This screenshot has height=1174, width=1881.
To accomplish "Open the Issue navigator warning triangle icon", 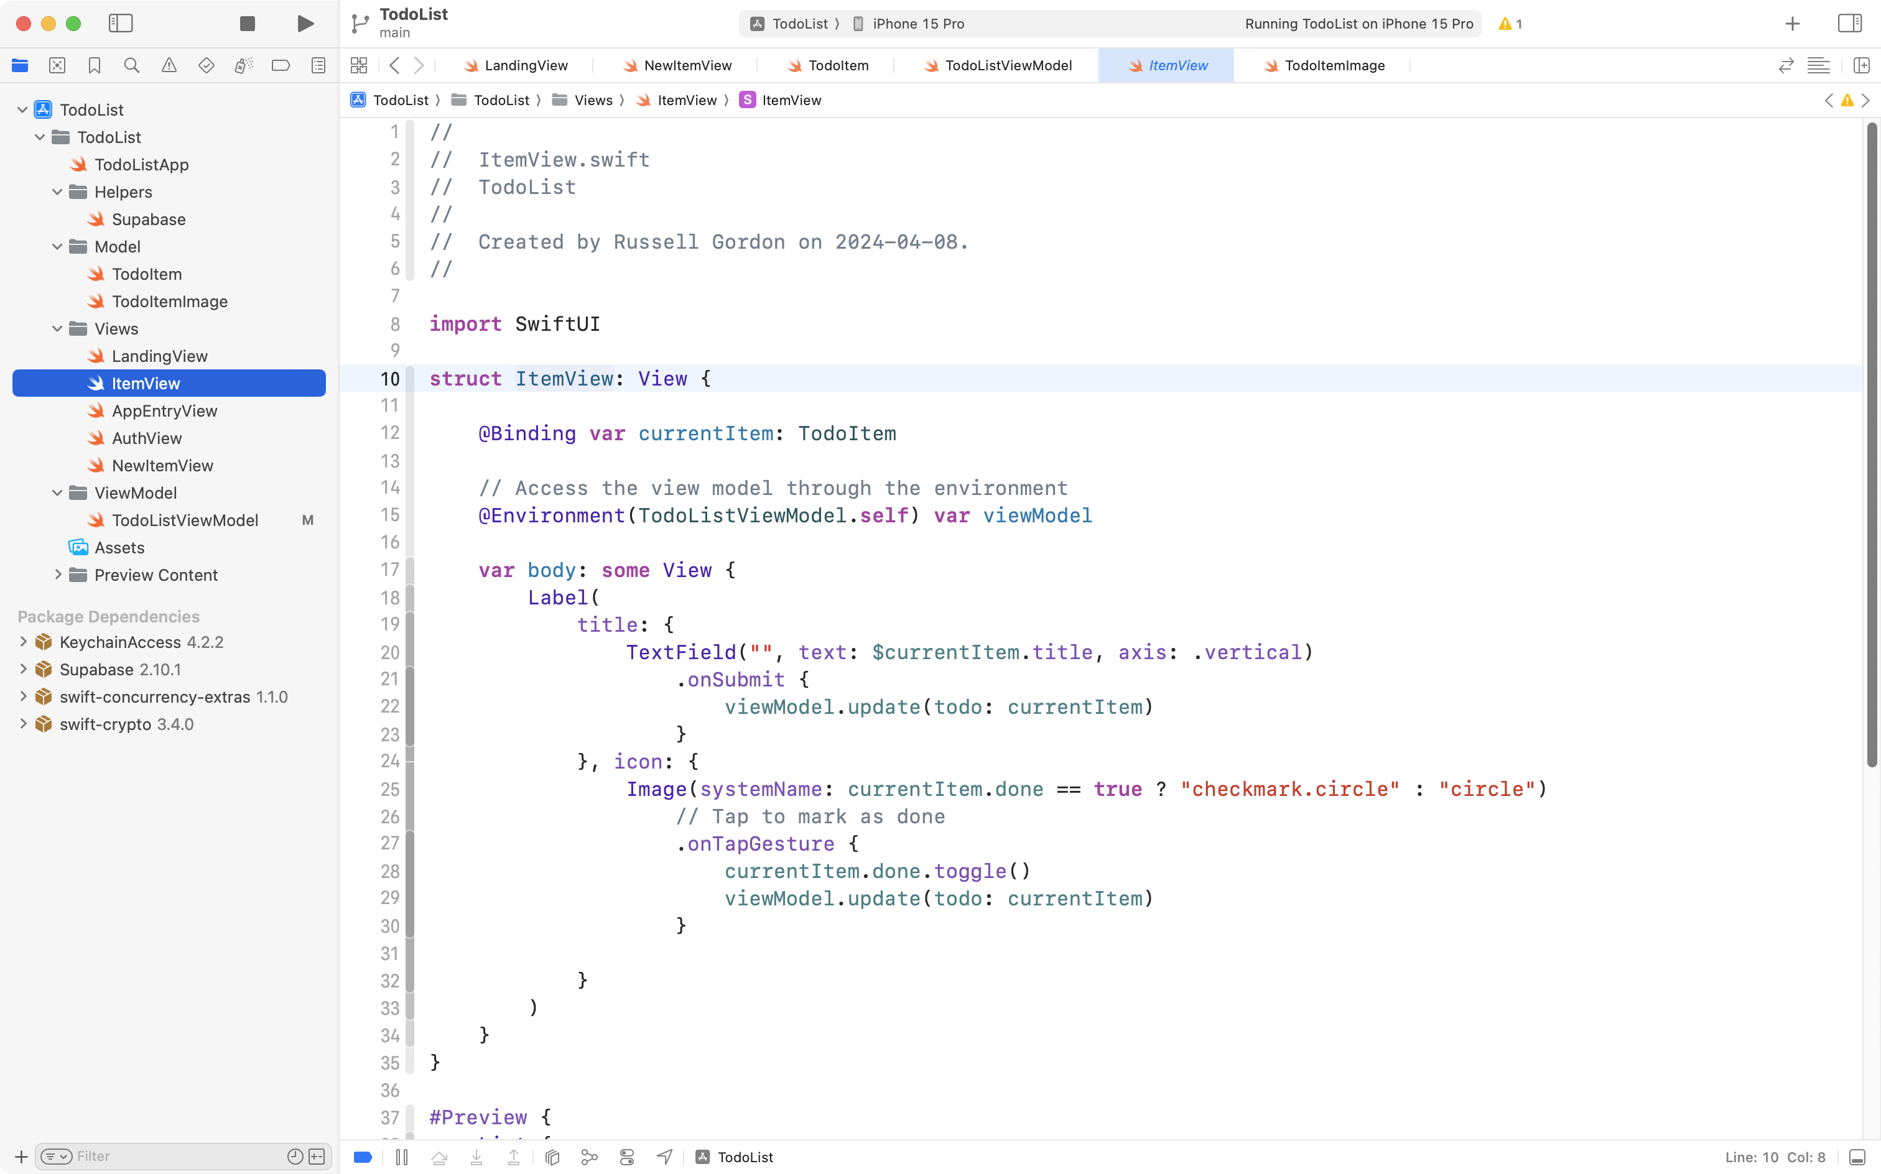I will pyautogui.click(x=169, y=65).
